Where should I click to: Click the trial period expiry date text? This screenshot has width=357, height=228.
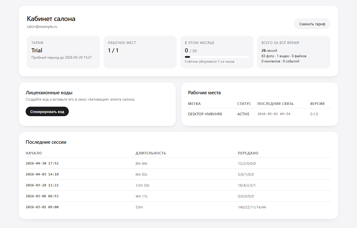pyautogui.click(x=62, y=58)
